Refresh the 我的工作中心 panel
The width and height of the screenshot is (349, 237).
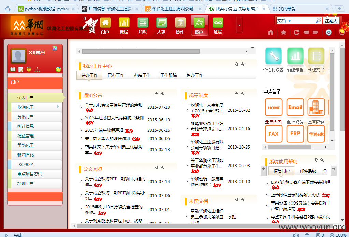tap(237, 64)
